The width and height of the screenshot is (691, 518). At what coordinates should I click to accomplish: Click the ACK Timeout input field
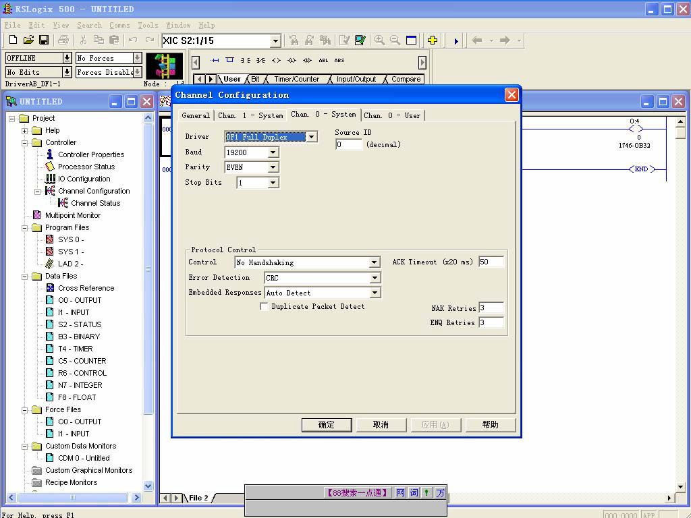[x=491, y=262]
